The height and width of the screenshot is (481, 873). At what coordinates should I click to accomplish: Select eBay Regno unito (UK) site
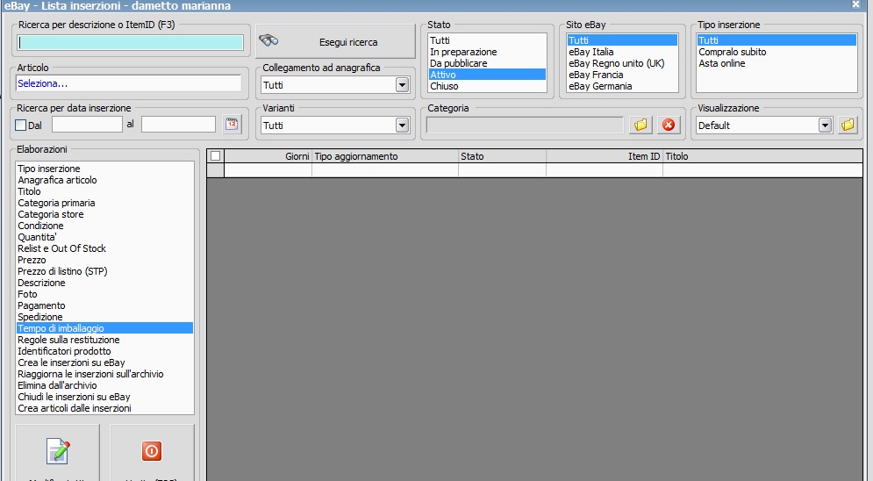[622, 63]
